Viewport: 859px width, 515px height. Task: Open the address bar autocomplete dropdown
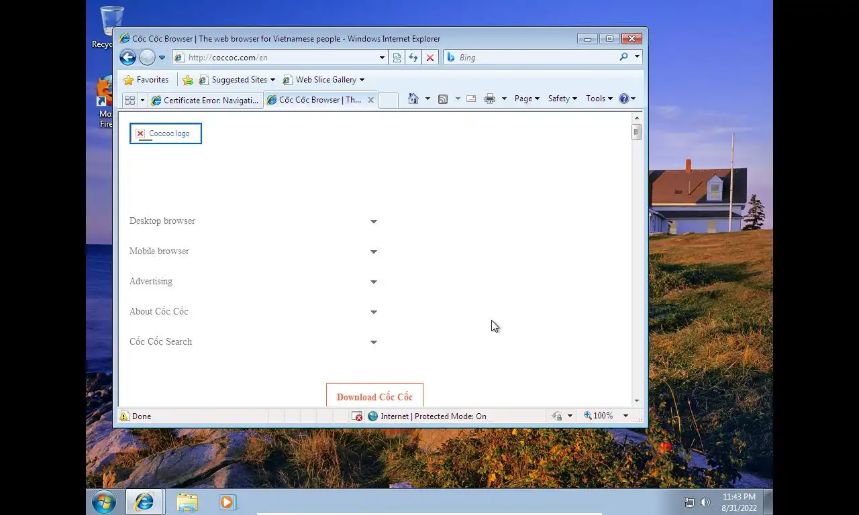tap(382, 58)
